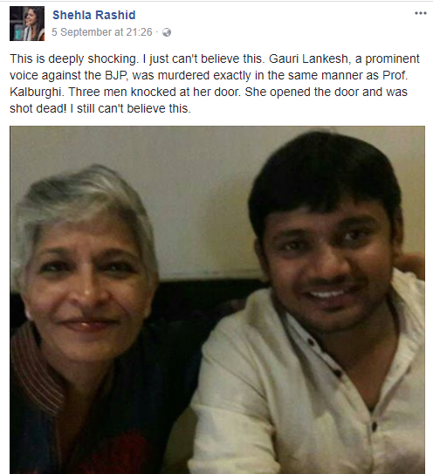This screenshot has height=474, width=433.
Task: Click "shot dead!" in the post text
Action: click(38, 108)
